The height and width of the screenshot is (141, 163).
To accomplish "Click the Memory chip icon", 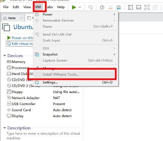I will pyautogui.click(x=9, y=62).
